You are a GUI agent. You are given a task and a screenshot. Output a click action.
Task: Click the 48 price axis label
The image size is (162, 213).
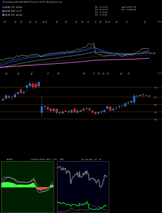[155, 105]
